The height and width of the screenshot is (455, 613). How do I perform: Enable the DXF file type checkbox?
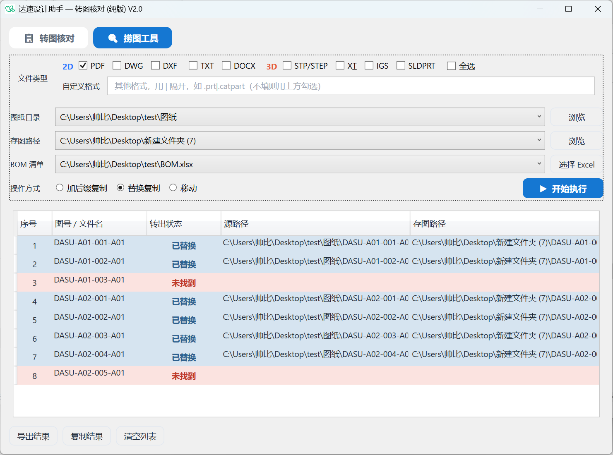click(155, 65)
